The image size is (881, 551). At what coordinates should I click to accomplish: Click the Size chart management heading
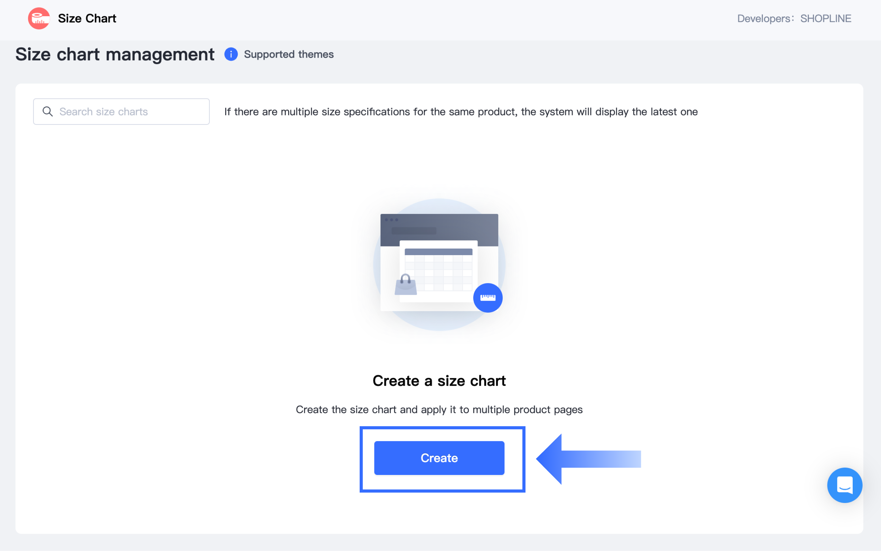115,54
